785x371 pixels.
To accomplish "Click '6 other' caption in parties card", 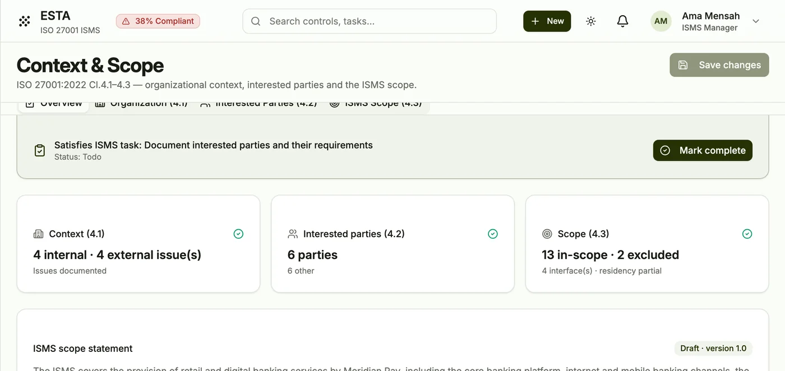I will click(301, 271).
